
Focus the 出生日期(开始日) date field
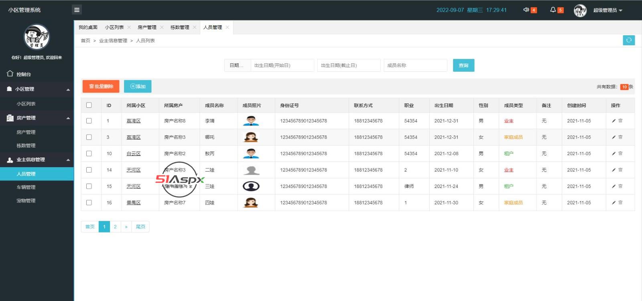click(282, 65)
